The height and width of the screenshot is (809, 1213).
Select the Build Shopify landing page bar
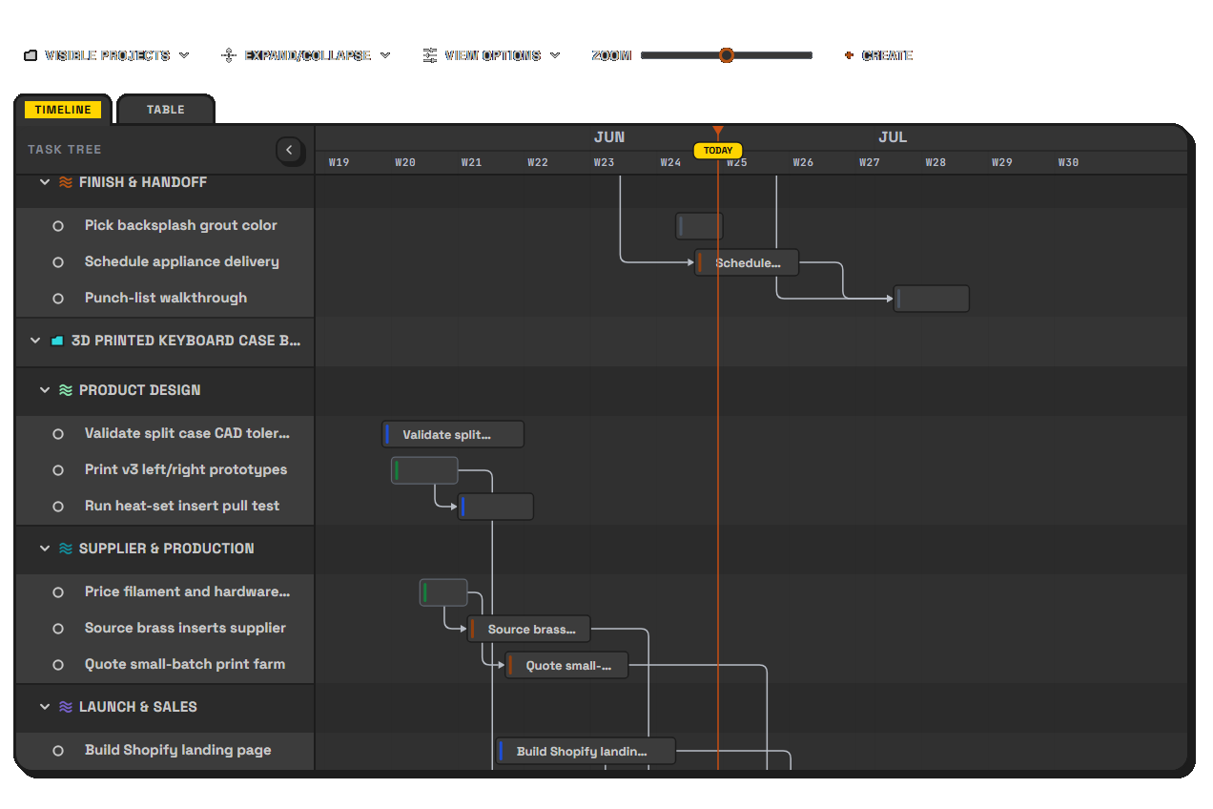tap(586, 751)
